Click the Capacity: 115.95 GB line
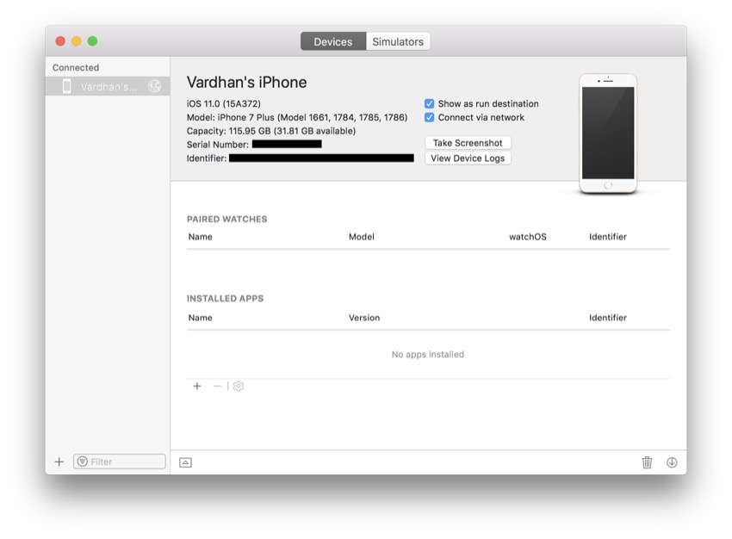 point(271,131)
